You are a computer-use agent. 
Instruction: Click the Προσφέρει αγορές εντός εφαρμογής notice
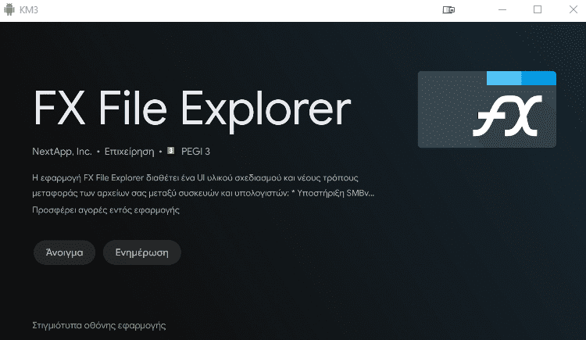pos(105,209)
